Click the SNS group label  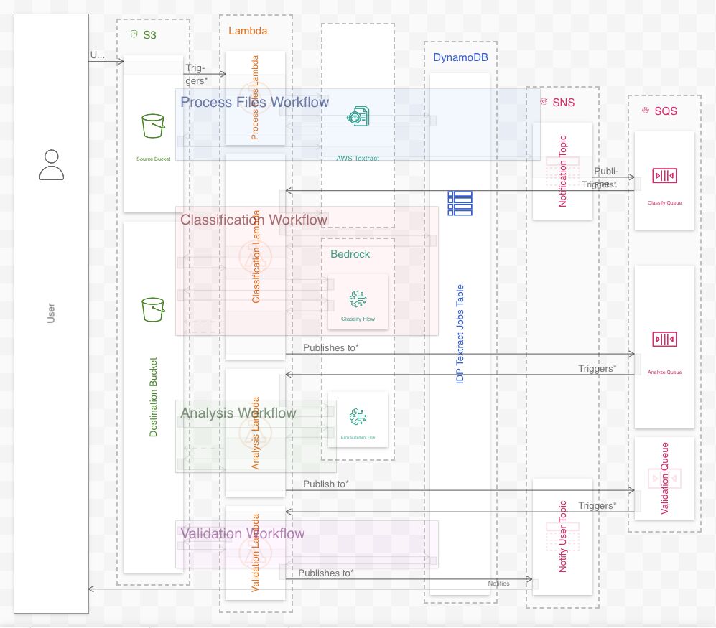pyautogui.click(x=564, y=102)
